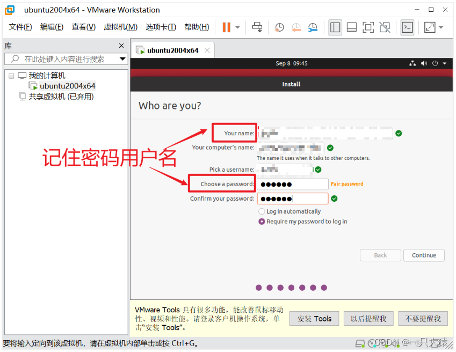Click the Continue button
456x352 pixels.
[424, 255]
